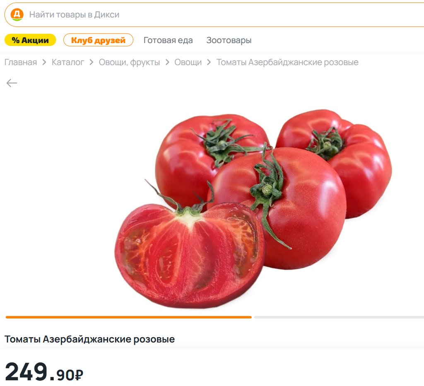The width and height of the screenshot is (424, 386).
Task: Click the chevron after Овощи, фрукты breadcrumb
Action: coord(167,62)
